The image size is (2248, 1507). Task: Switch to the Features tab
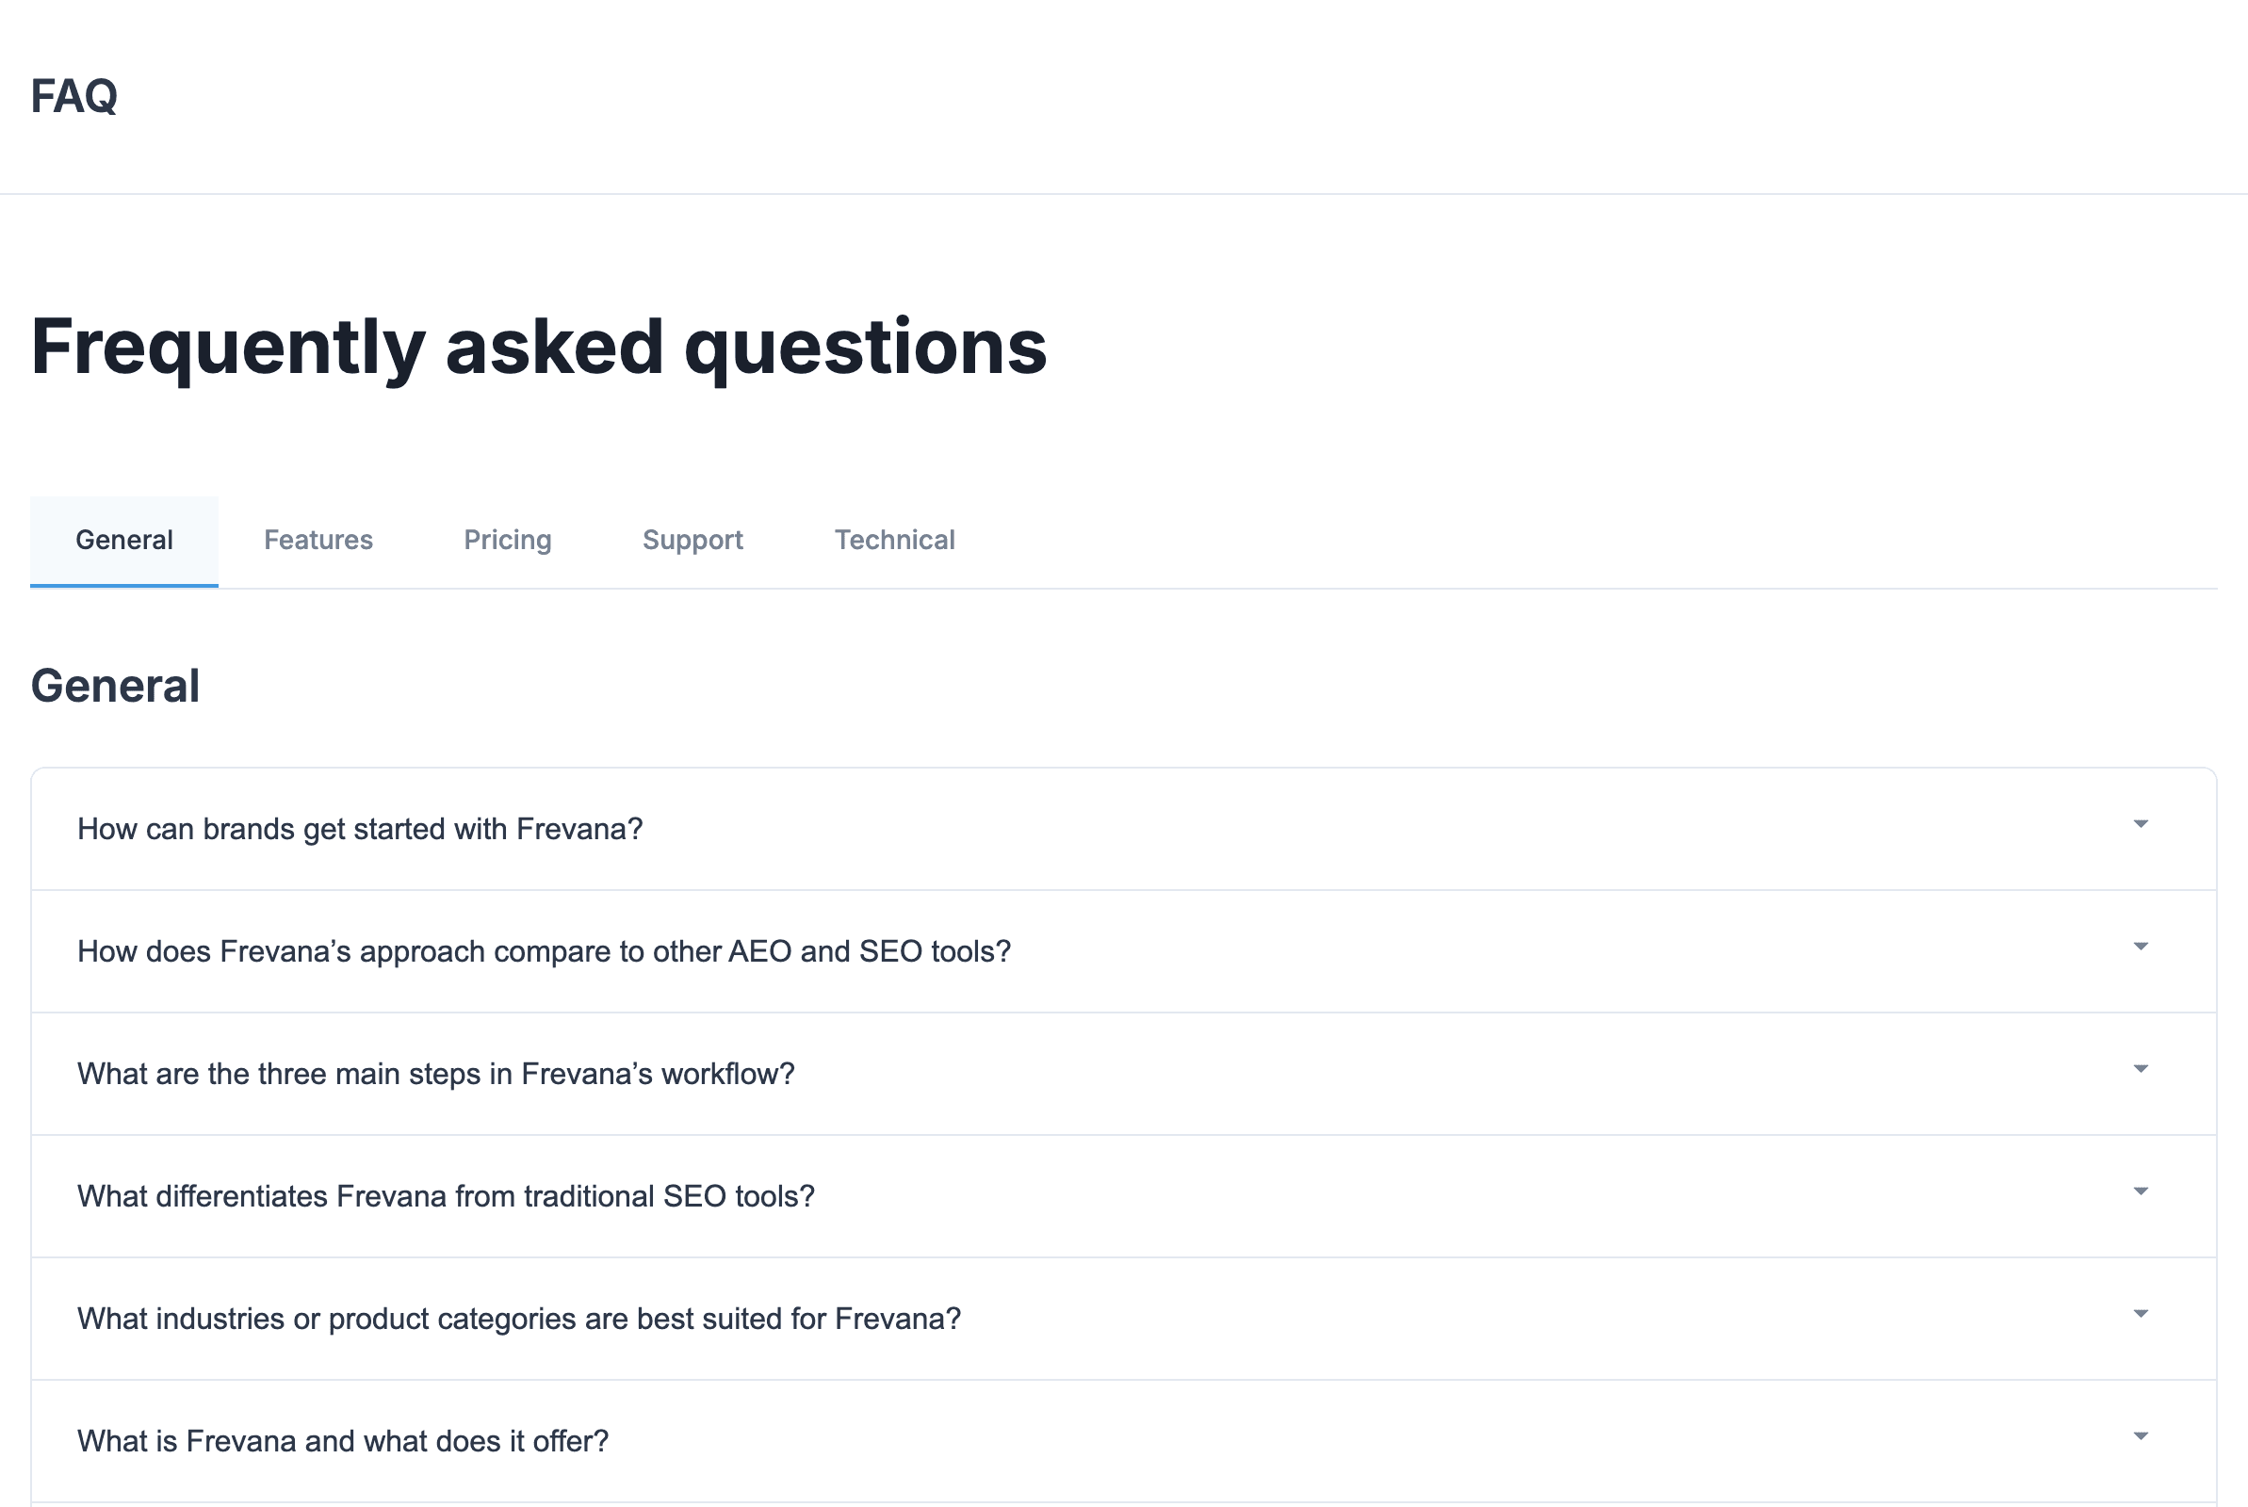(318, 539)
